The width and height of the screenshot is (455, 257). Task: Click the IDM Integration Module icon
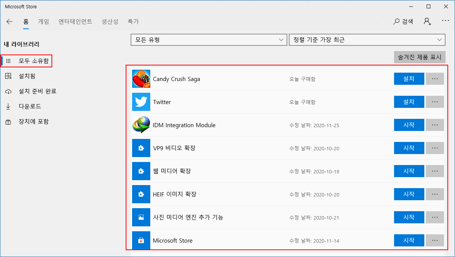[141, 125]
